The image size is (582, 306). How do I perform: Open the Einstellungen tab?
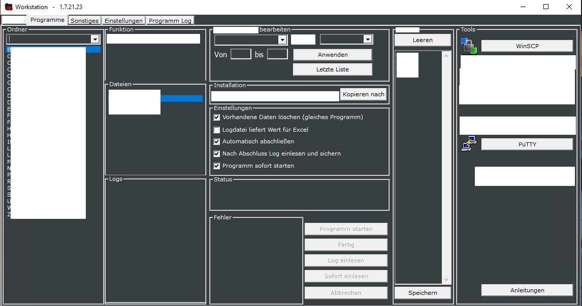[x=123, y=21]
